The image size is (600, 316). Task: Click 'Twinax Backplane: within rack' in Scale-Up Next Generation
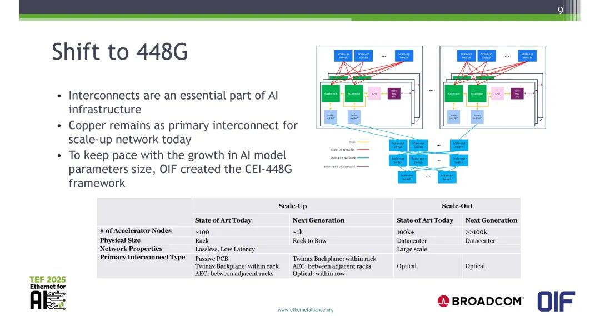(334, 259)
